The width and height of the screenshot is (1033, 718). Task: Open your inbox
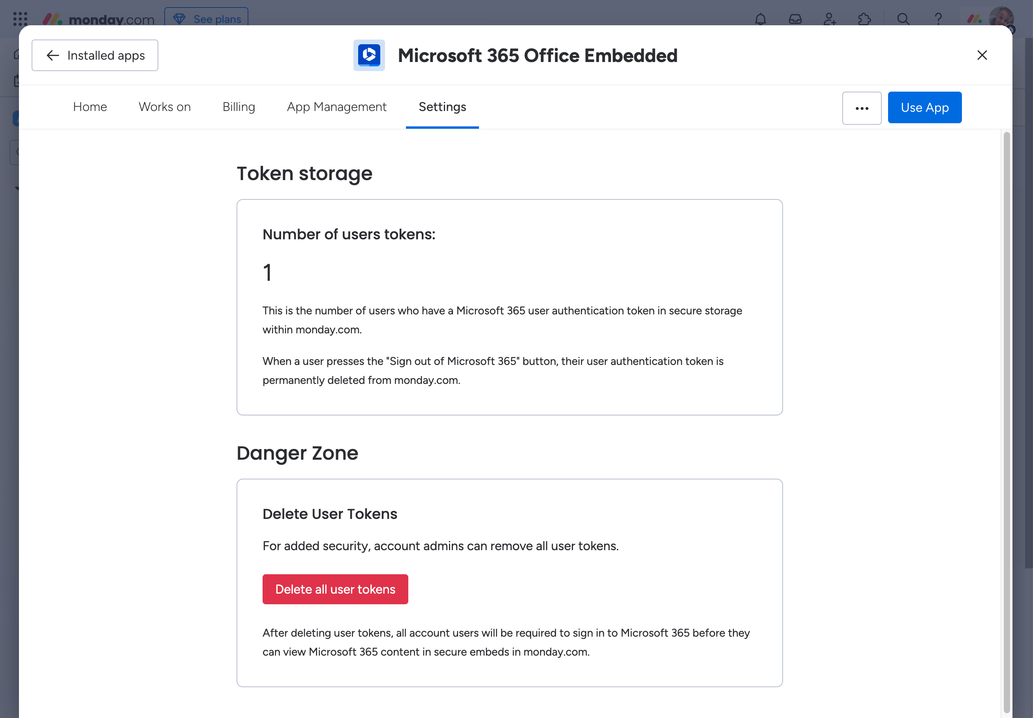click(795, 19)
